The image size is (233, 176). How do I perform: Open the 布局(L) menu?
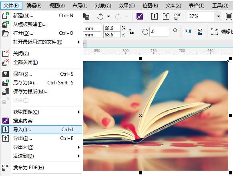[80, 6]
